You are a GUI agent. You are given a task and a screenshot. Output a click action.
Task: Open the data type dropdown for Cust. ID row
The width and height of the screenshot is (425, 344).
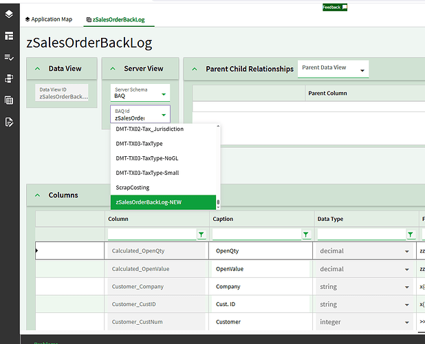(x=407, y=305)
